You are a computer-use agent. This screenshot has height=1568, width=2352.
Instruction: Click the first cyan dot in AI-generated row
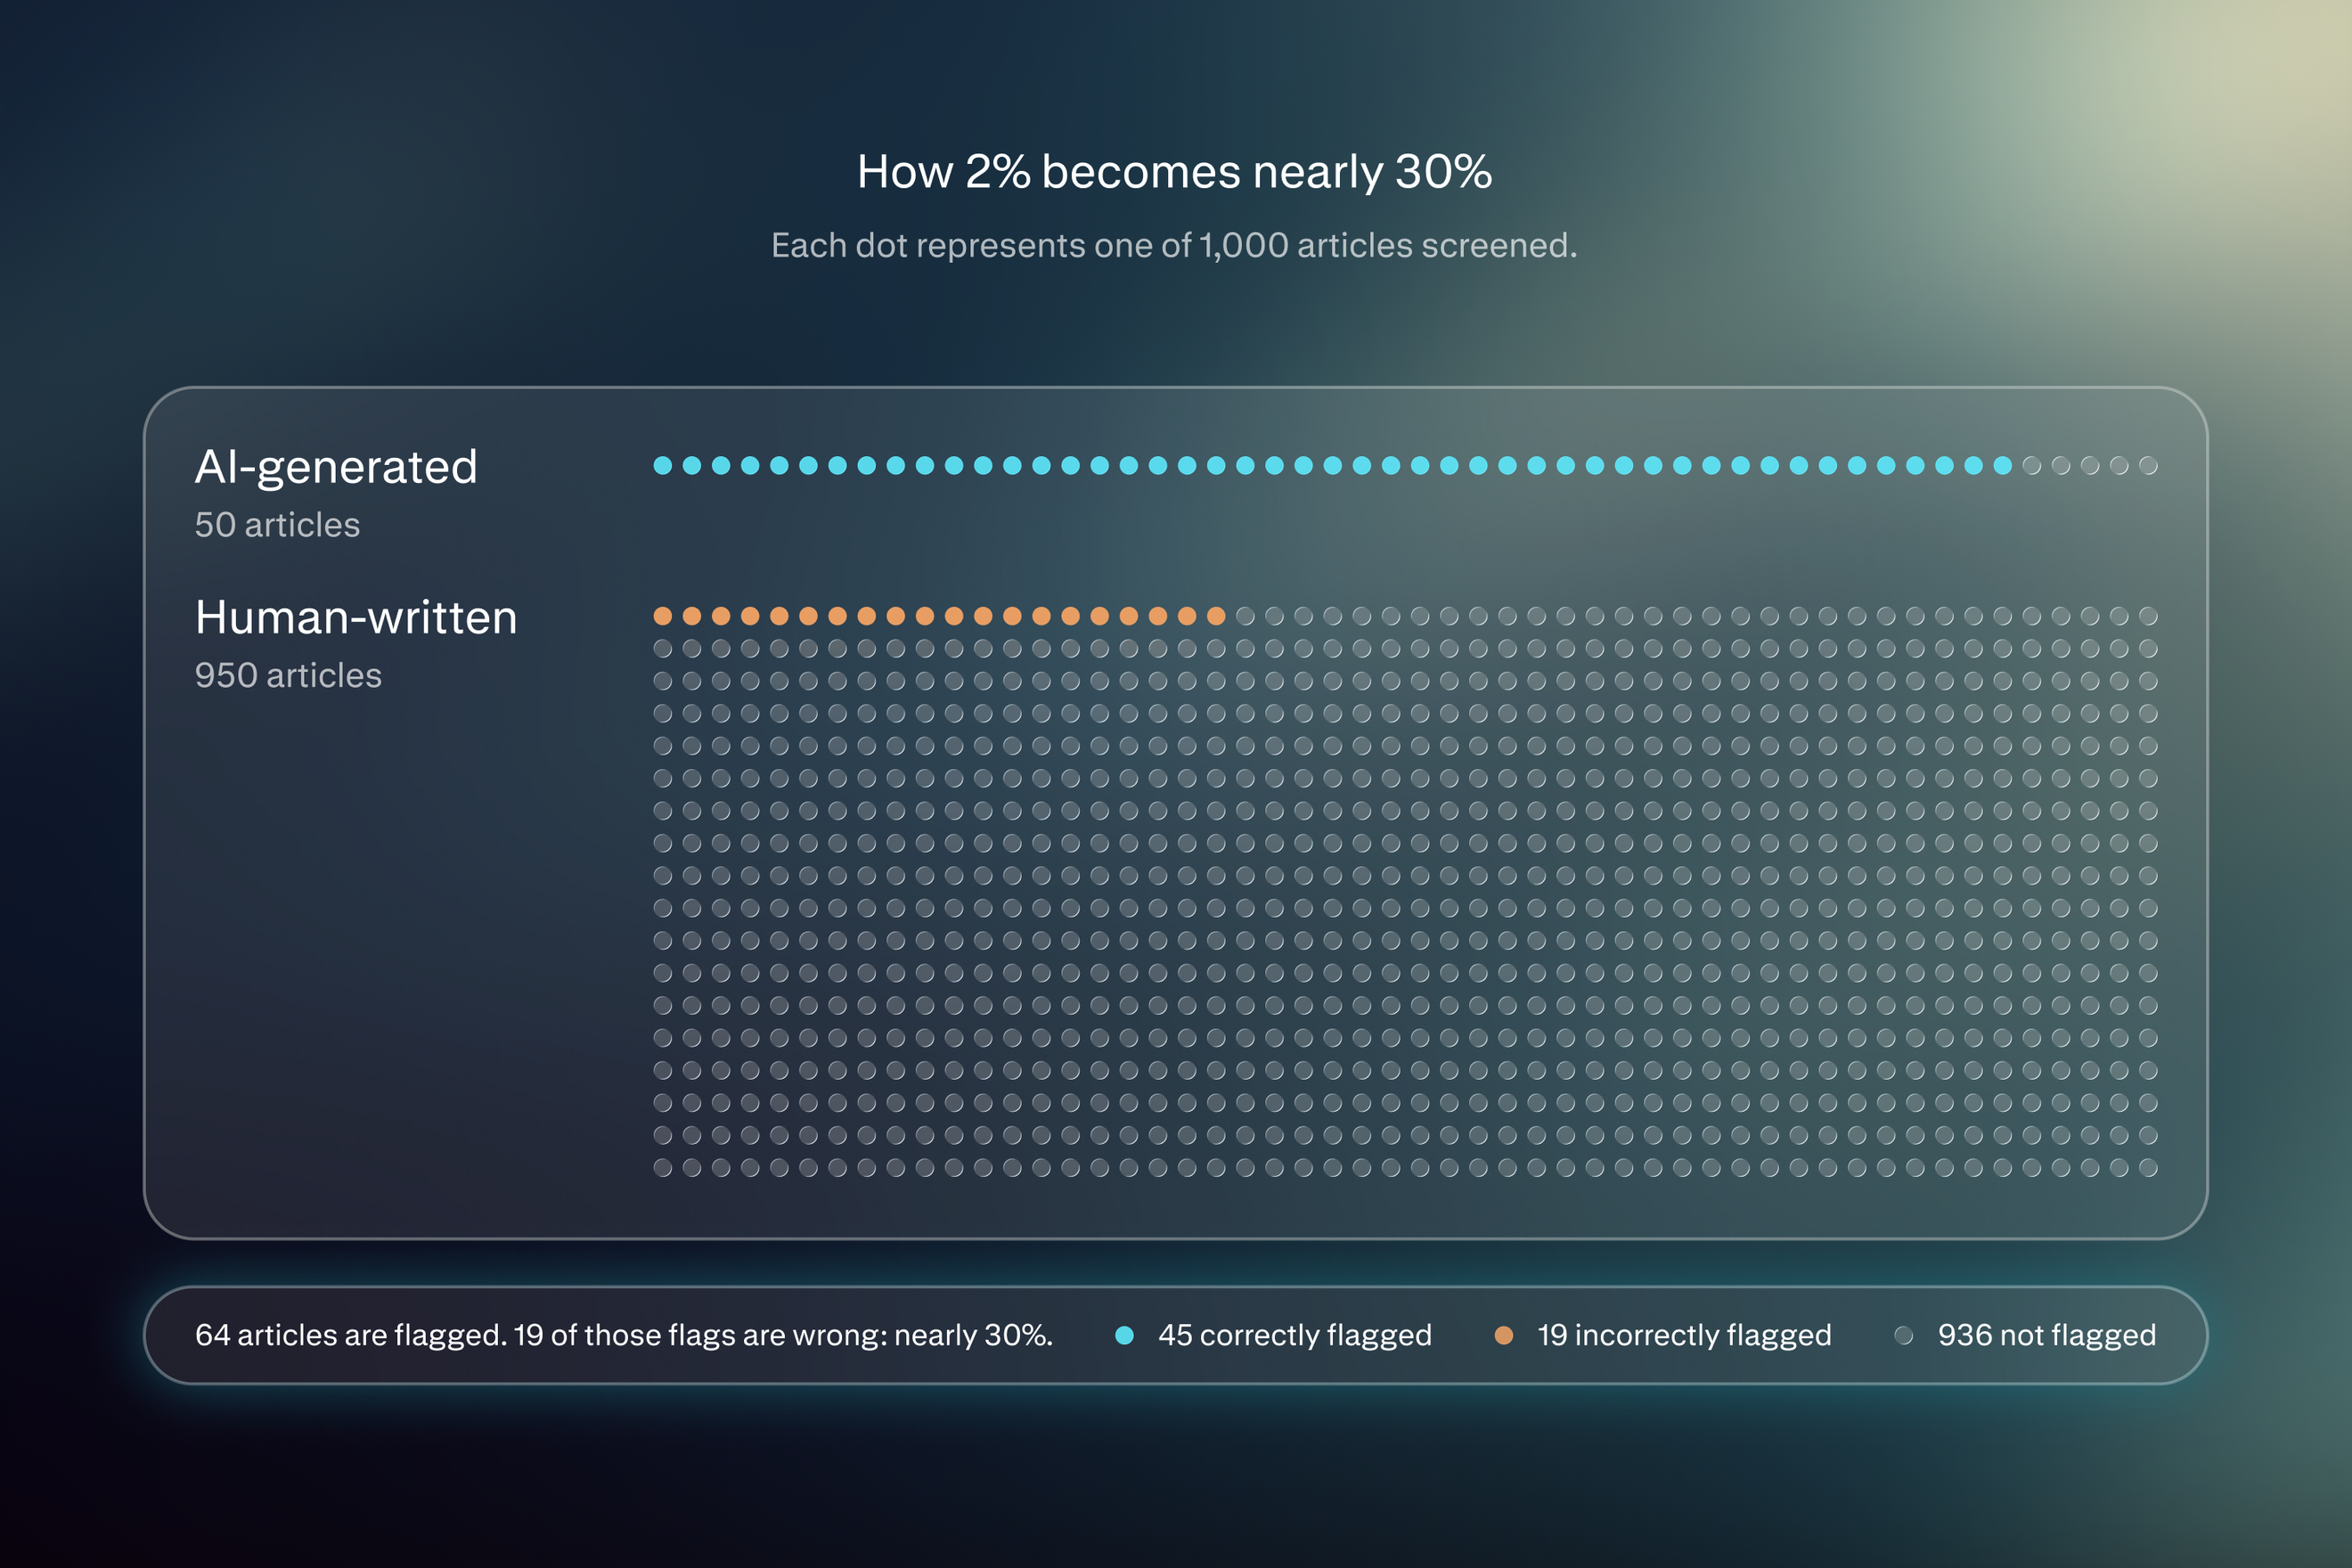(x=662, y=465)
